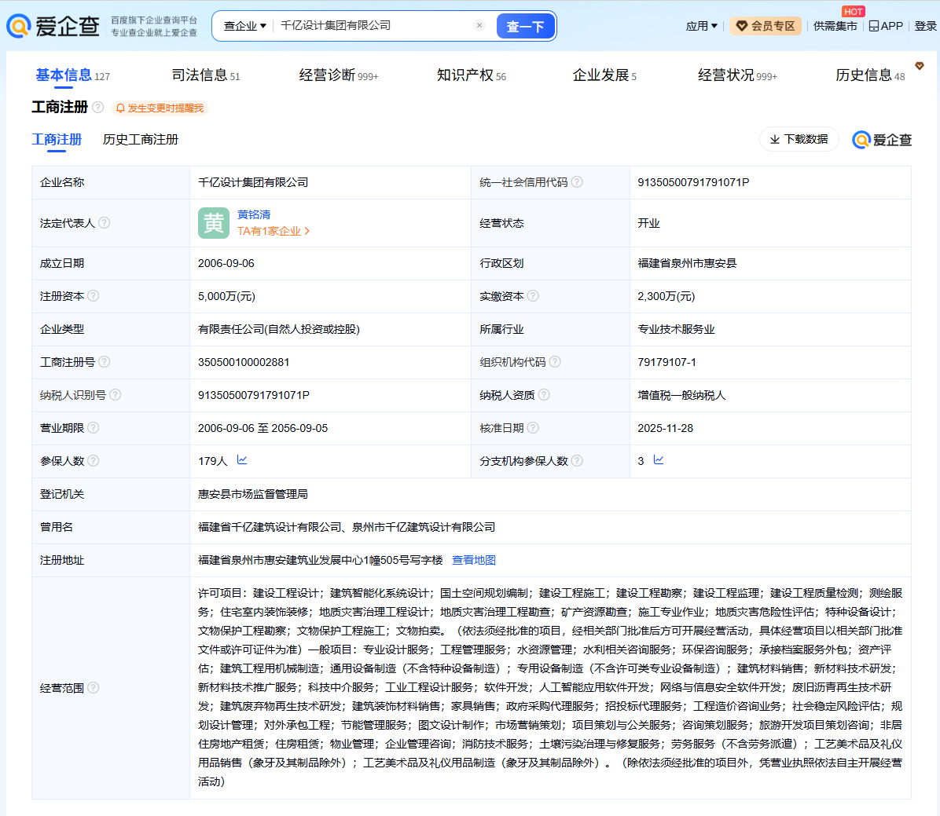Click the green 黄 avatar icon
Viewport: 940px width, 816px height.
tap(214, 223)
